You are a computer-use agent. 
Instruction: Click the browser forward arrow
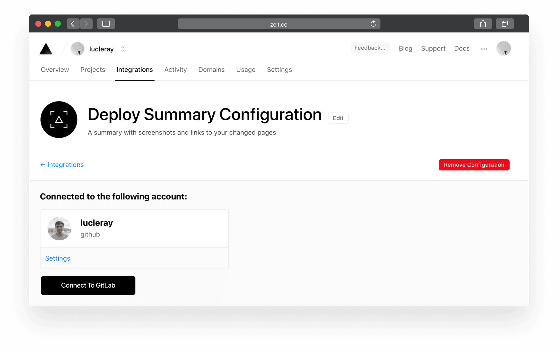pyautogui.click(x=86, y=24)
